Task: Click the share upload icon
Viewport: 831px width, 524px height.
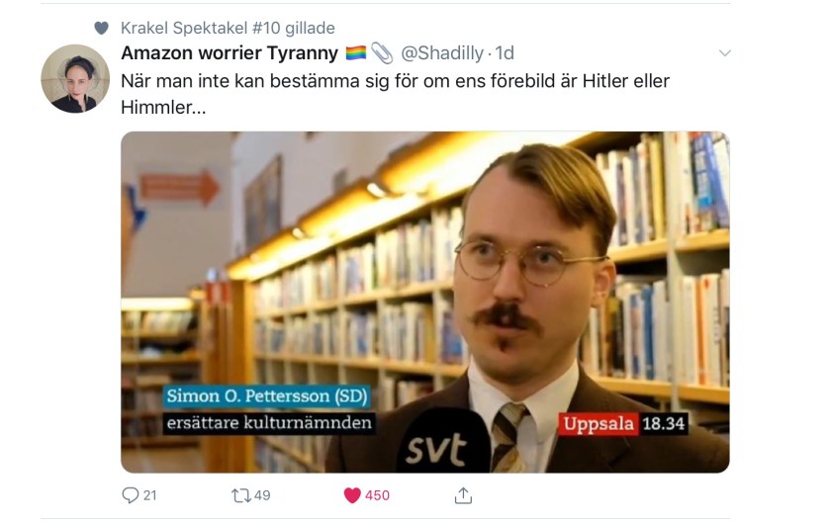Action: click(463, 495)
